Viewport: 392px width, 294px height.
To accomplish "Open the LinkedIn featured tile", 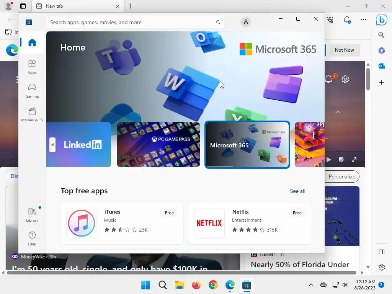I will click(x=79, y=144).
